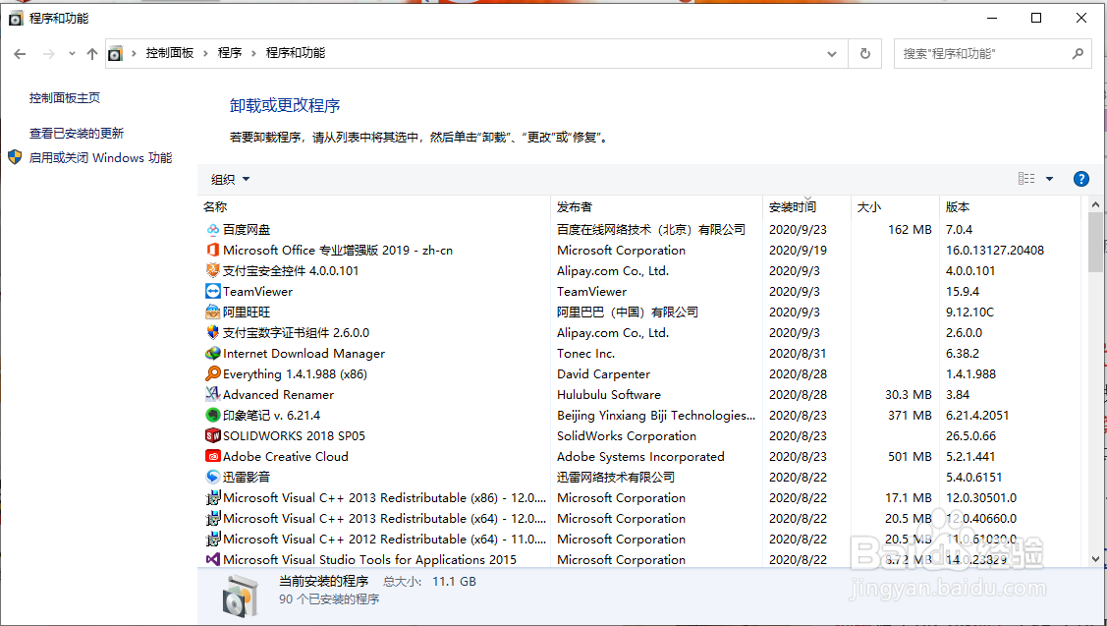1107x626 pixels.
Task: Click the Visual C++ 2013 x64 icon
Action: 212,518
